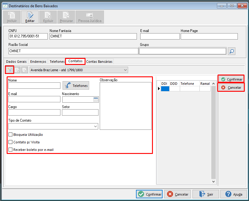The image size is (249, 201).
Task: Click the DDD column header
Action: 174,84
